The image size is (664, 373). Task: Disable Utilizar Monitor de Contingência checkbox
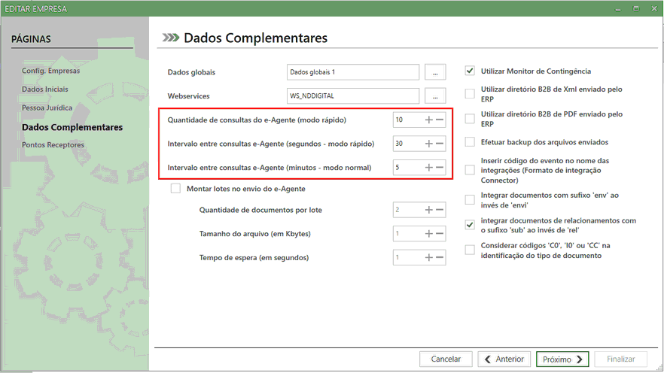pos(470,71)
